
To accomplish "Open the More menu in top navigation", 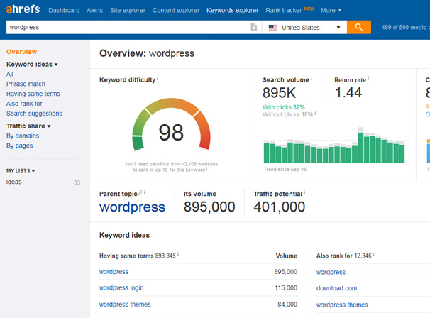I will tap(331, 10).
